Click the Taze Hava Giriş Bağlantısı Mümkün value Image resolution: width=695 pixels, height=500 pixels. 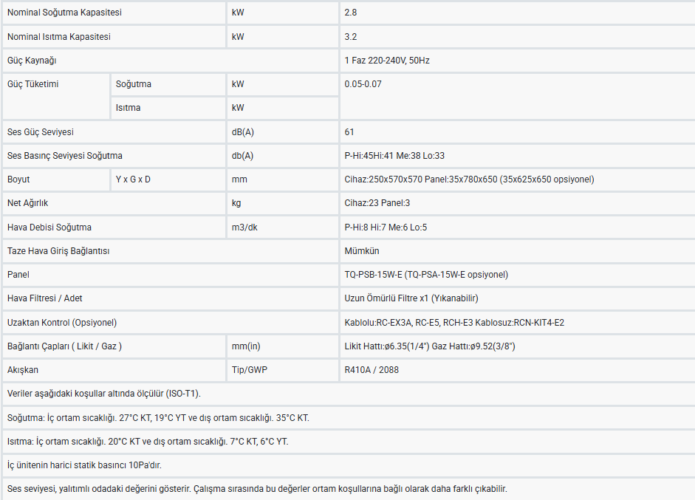tap(362, 251)
